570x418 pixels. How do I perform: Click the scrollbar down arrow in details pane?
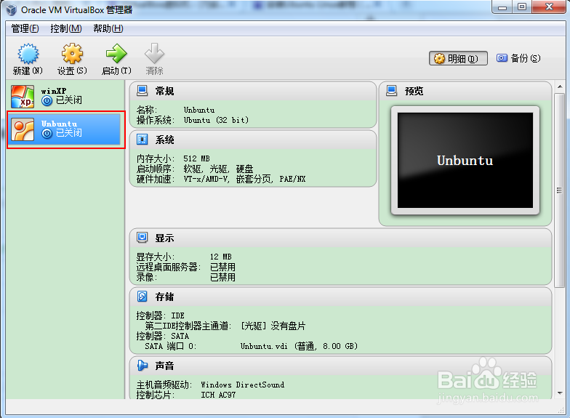pos(560,393)
